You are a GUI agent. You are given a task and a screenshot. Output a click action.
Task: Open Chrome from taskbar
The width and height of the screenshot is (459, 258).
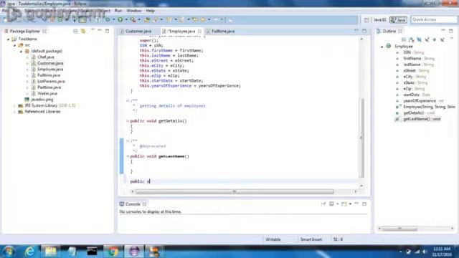pyautogui.click(x=113, y=252)
